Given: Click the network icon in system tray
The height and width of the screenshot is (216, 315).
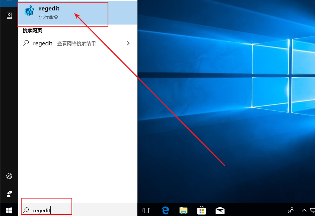Looking at the screenshot, I should coord(313,210).
